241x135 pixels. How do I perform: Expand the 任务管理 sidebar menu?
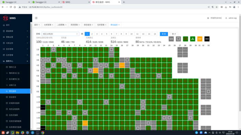click(15, 55)
